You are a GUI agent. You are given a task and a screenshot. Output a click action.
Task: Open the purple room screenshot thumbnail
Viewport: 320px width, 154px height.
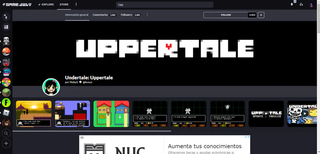pos(73,114)
